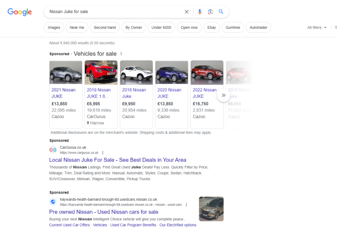The height and width of the screenshot is (234, 337).
Task: Open Current Used Car Offers sitelink
Action: tap(69, 225)
